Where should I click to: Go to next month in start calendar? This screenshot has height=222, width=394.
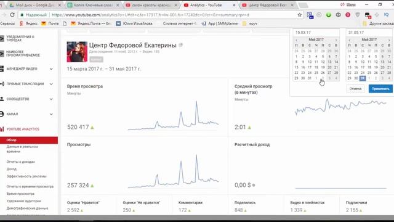336,39
